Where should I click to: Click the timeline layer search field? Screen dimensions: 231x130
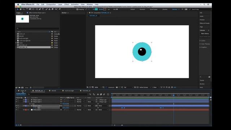pos(57,94)
